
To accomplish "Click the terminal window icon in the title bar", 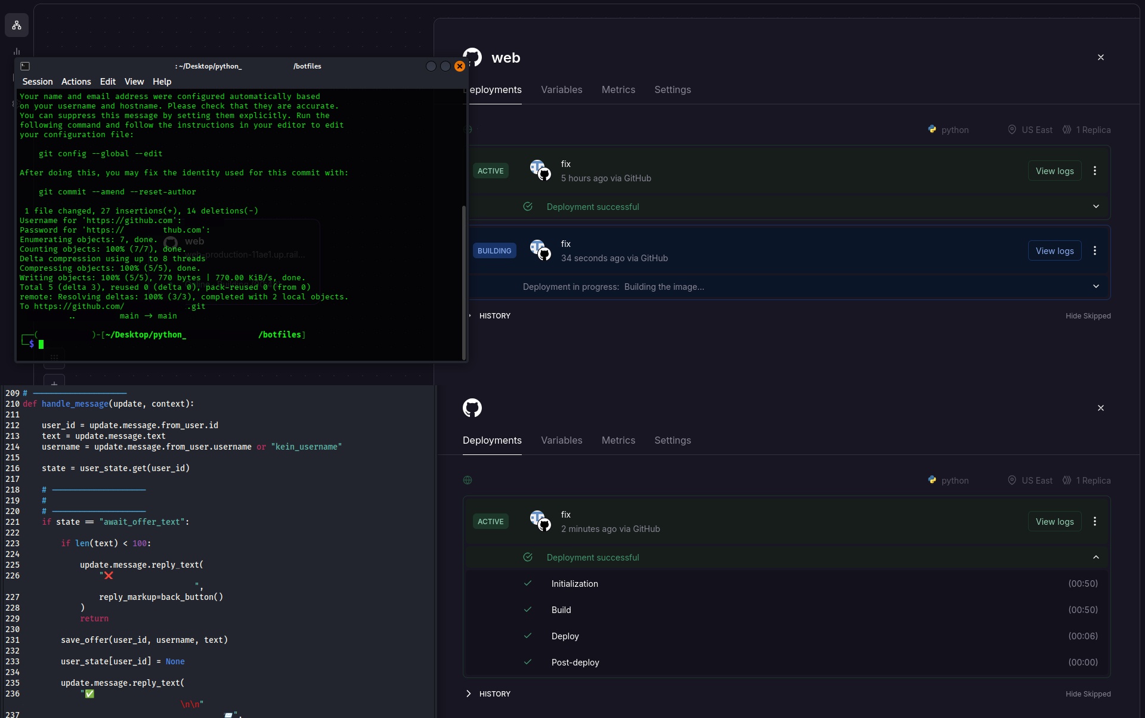I will pyautogui.click(x=25, y=66).
